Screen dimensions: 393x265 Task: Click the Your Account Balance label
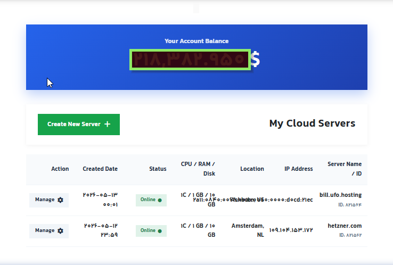196,41
